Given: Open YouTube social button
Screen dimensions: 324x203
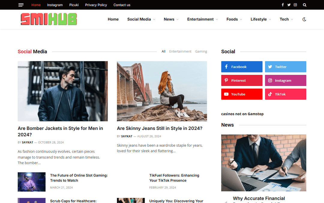Looking at the screenshot, I should coord(242,94).
